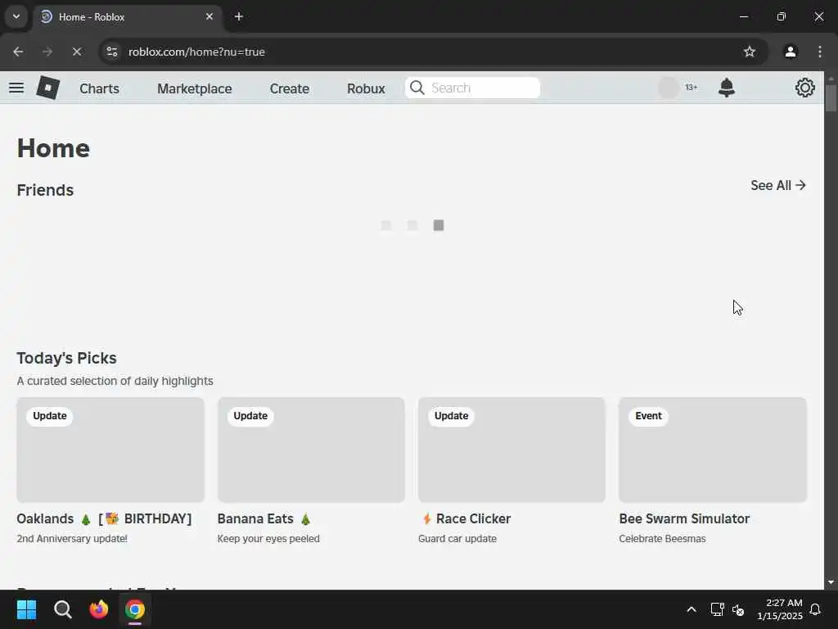See All friends link
This screenshot has height=629, width=838.
point(778,185)
